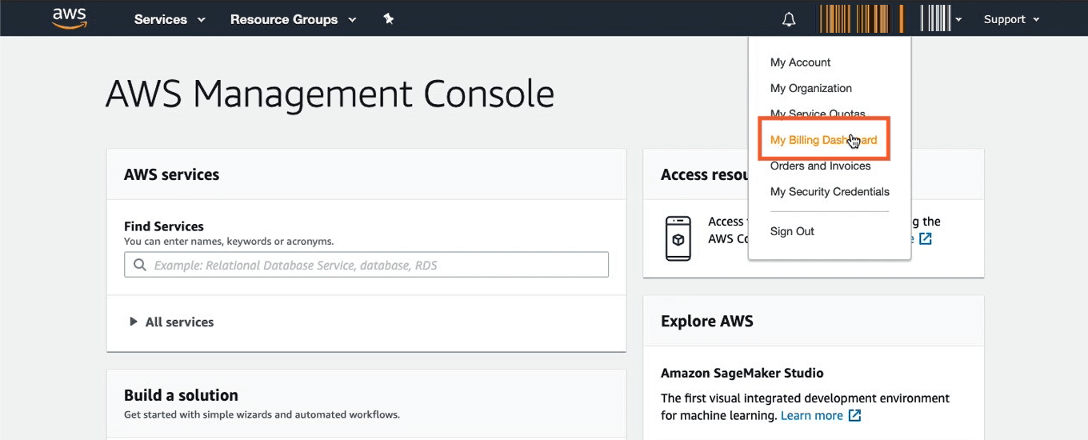Expand the All services list

172,322
